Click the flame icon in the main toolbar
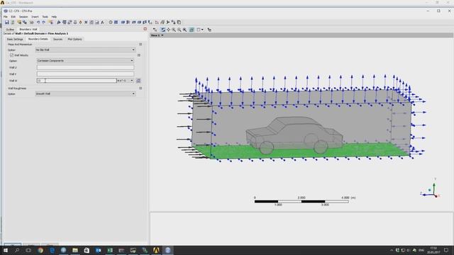This screenshot has width=454, height=255. click(x=80, y=22)
